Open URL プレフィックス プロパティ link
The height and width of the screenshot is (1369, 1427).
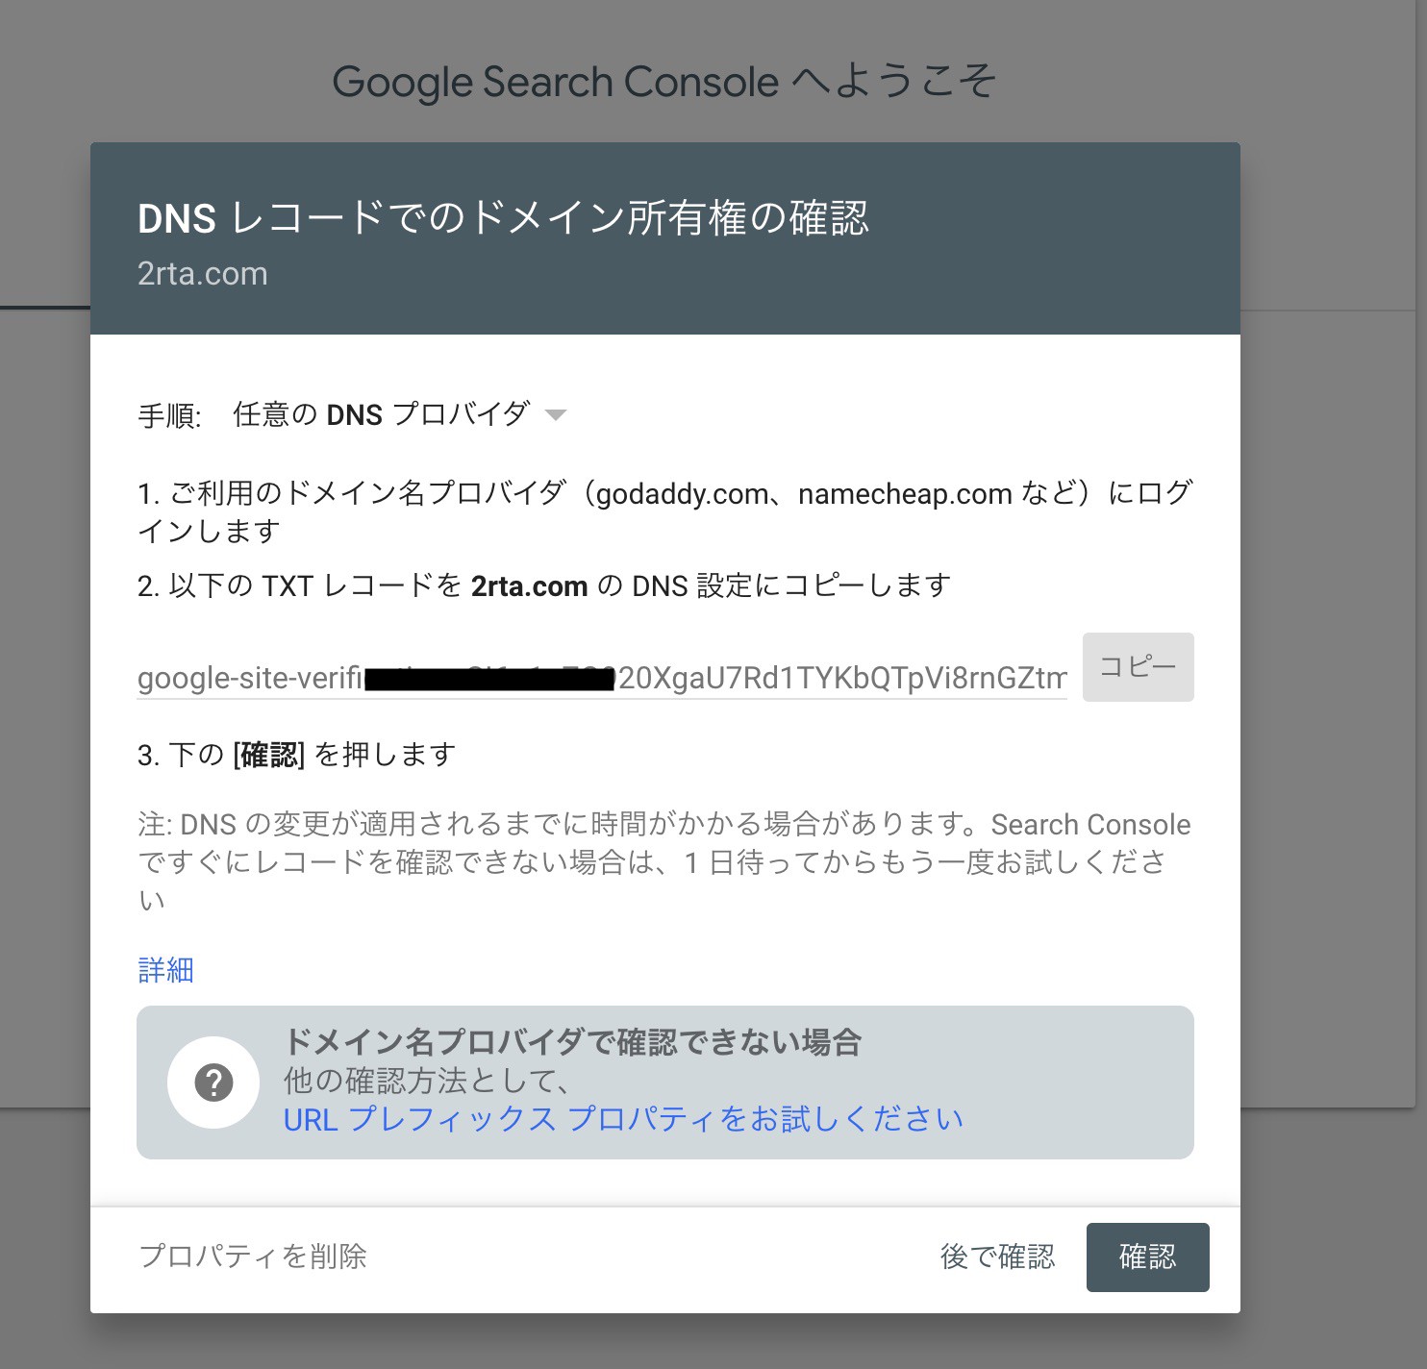coord(623,1119)
